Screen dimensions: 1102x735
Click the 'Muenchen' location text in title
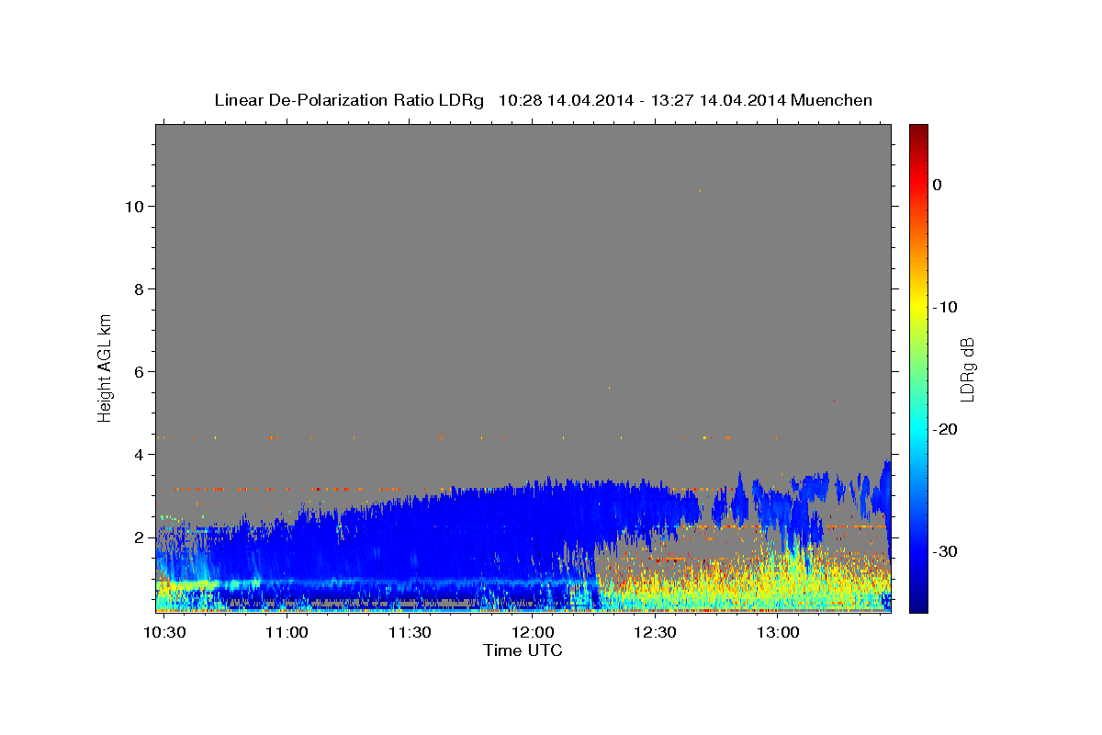(x=832, y=100)
